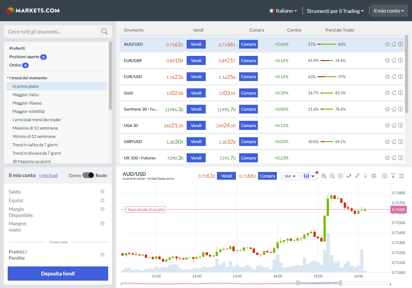Click Compra for USA 30
The image size is (412, 288).
[248, 125]
